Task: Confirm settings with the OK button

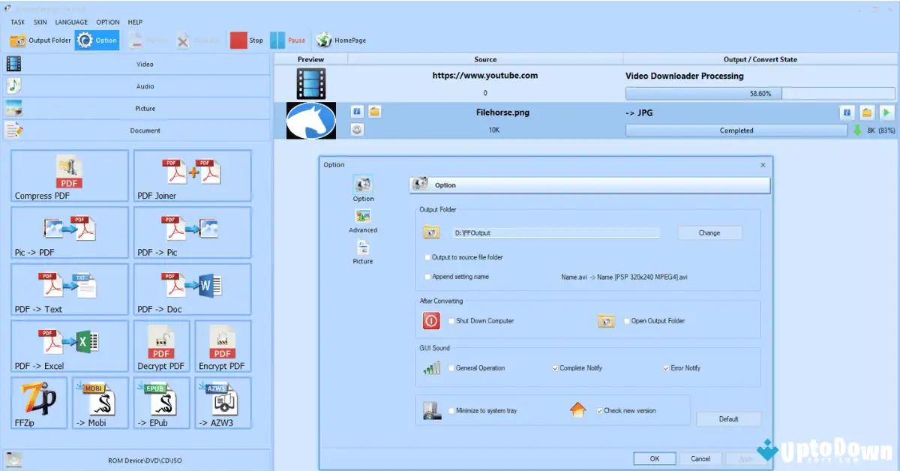Action: (x=654, y=458)
